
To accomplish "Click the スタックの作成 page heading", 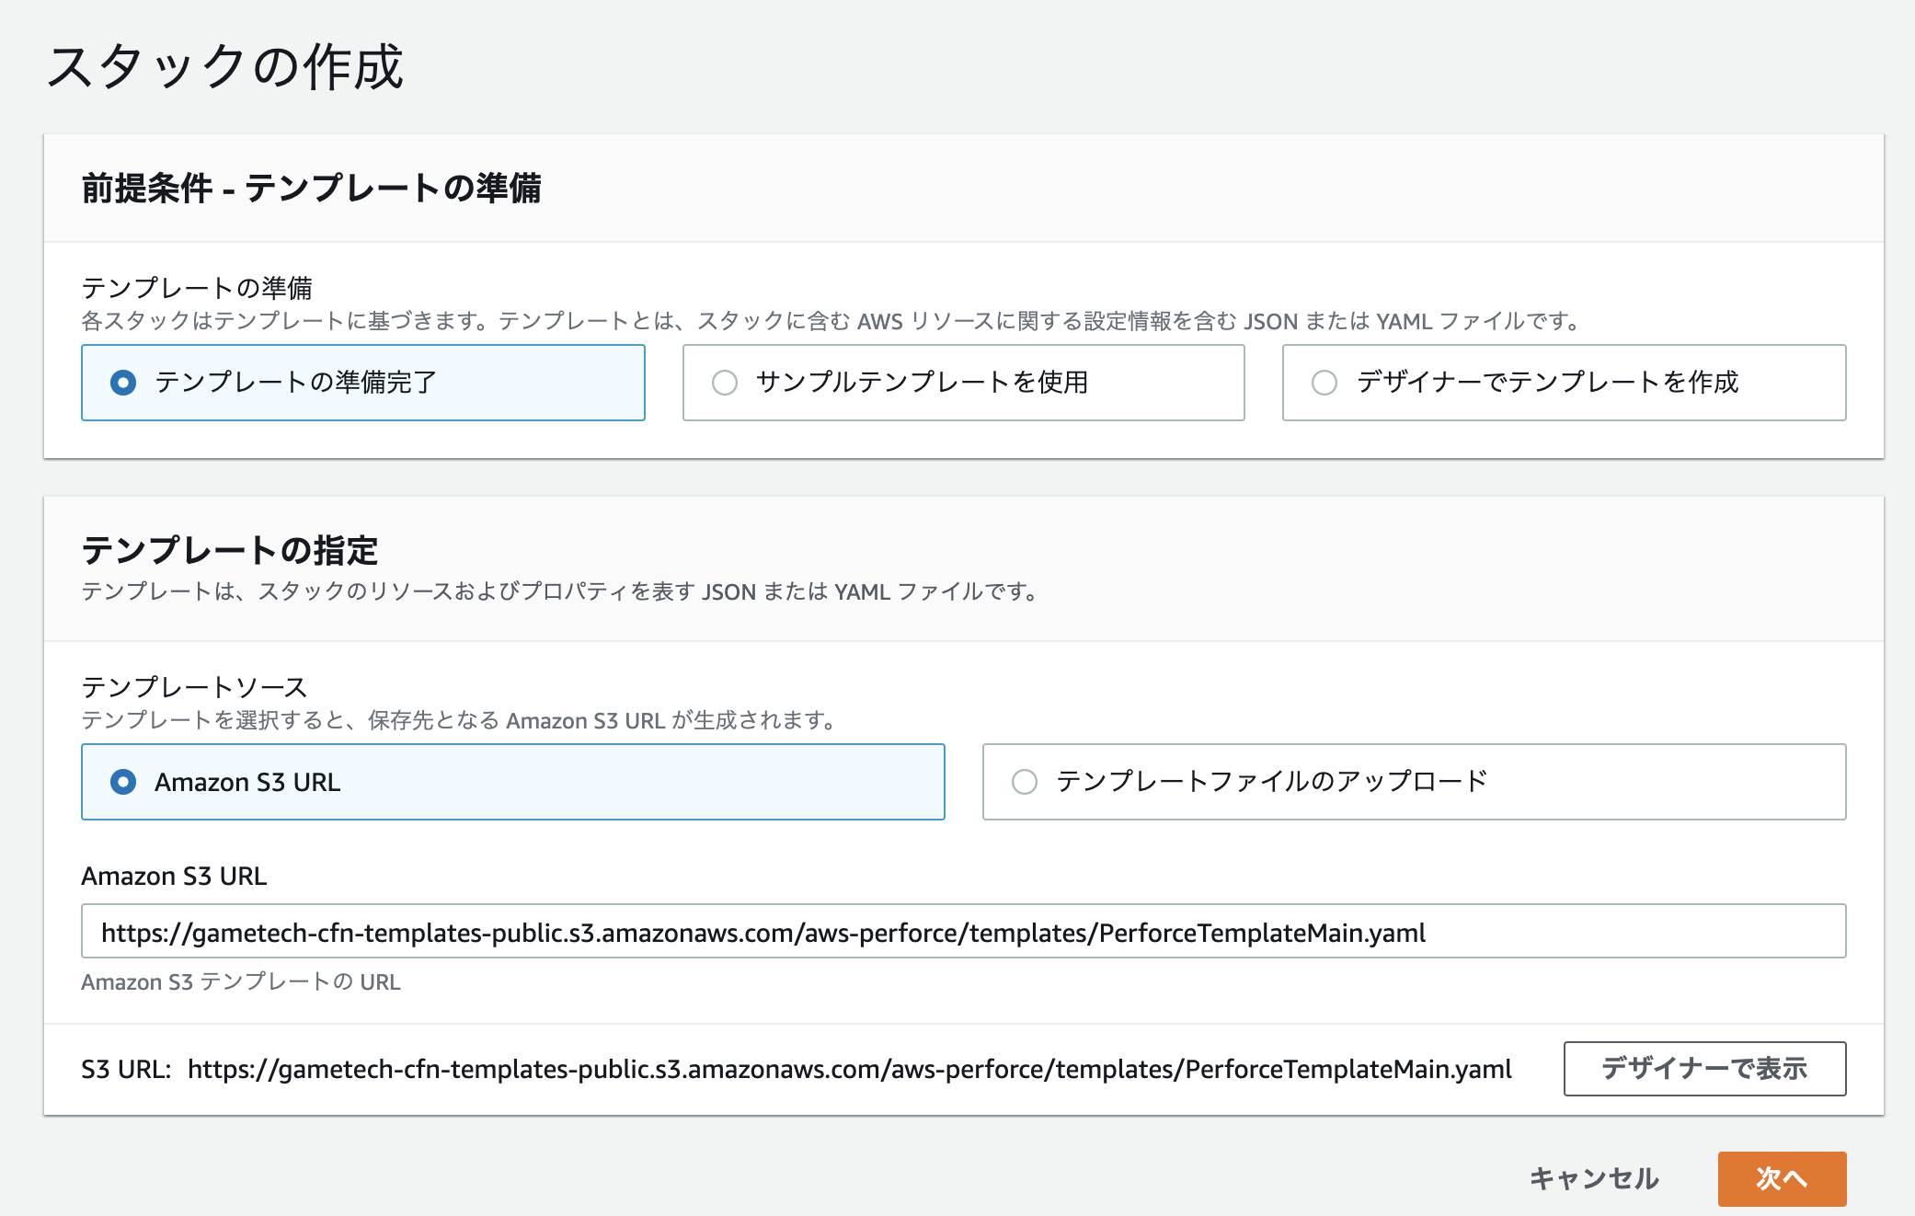I will [x=225, y=67].
